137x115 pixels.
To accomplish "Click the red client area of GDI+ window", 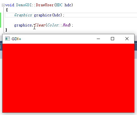I will coord(68,78).
